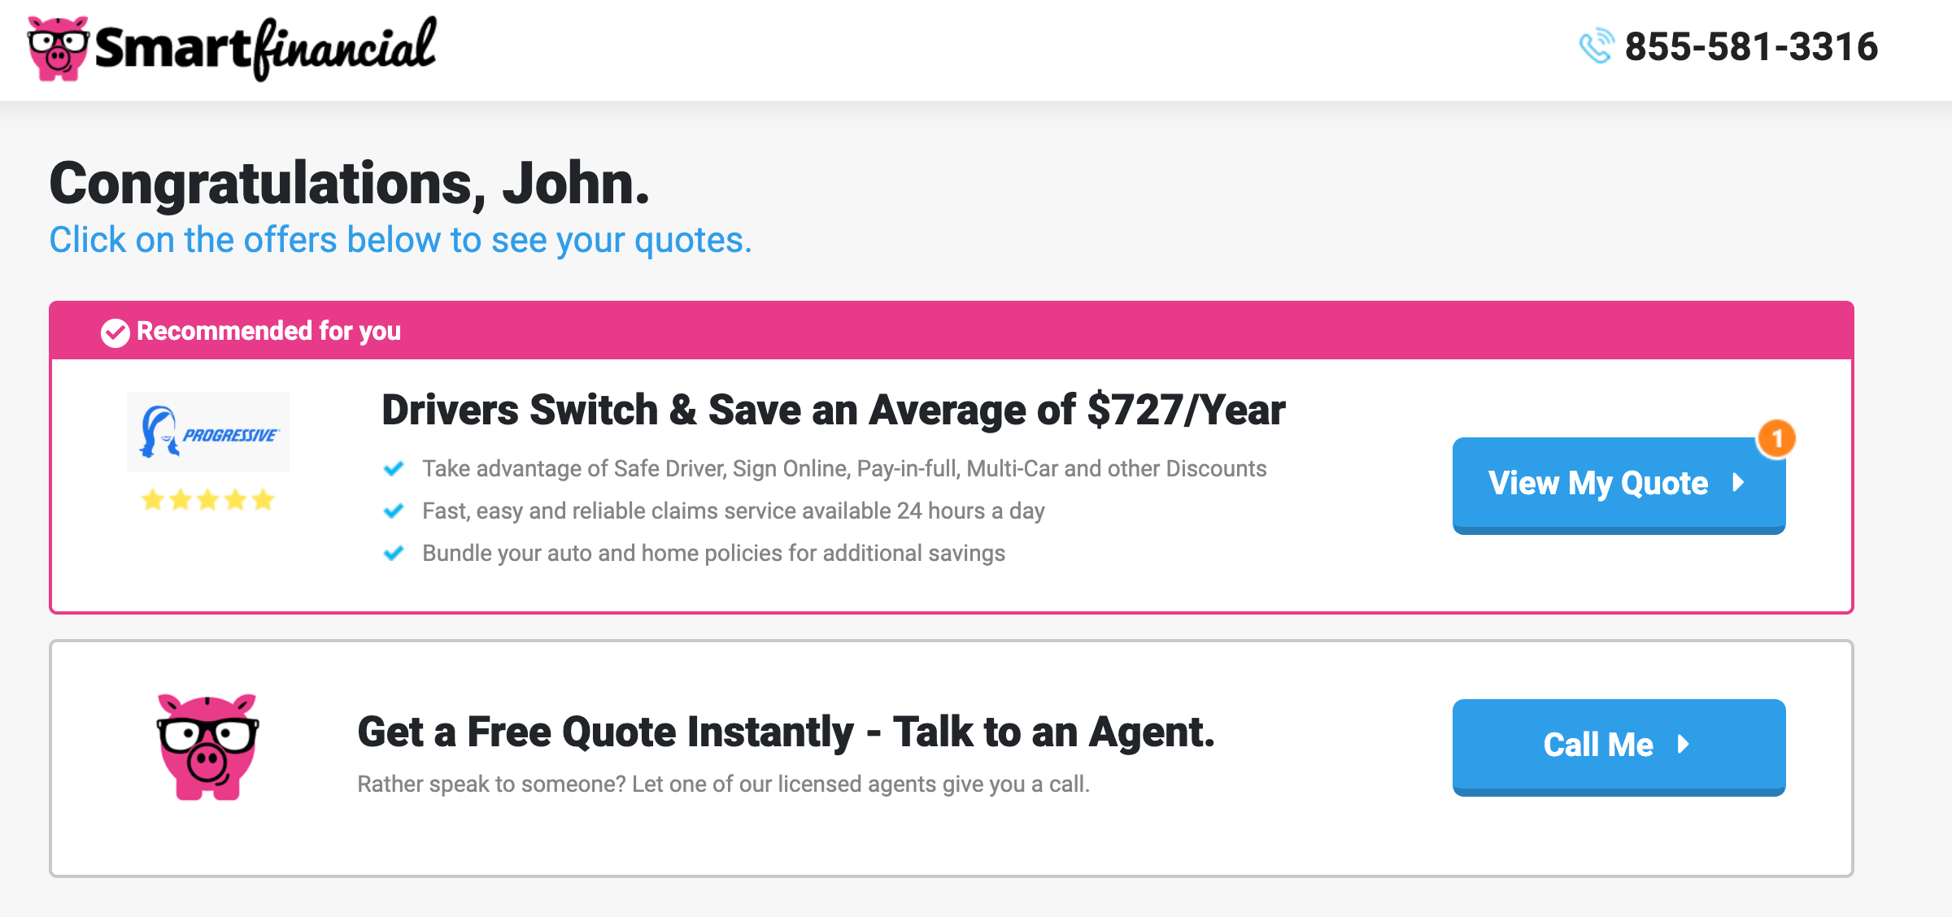Click the blue phone icon in the header
This screenshot has height=917, width=1952.
point(1596,46)
